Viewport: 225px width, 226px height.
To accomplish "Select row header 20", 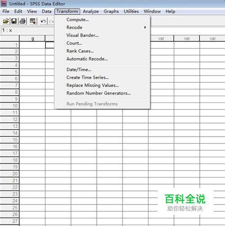I will 9,174.
